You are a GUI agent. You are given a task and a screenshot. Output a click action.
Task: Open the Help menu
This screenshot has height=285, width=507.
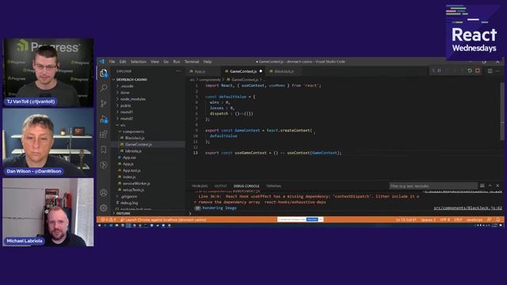pos(208,62)
